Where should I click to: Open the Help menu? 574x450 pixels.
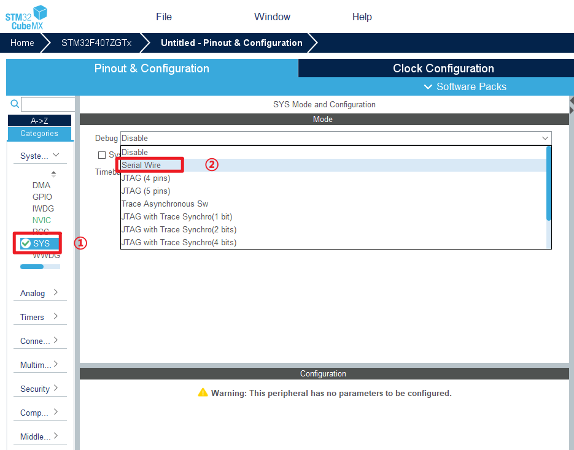pos(362,17)
